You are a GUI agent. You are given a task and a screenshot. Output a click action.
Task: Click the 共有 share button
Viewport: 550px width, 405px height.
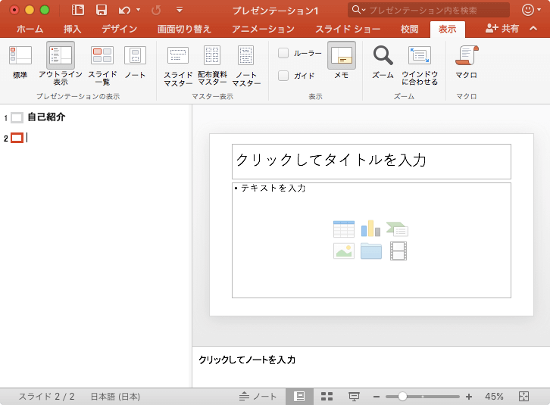coord(502,29)
